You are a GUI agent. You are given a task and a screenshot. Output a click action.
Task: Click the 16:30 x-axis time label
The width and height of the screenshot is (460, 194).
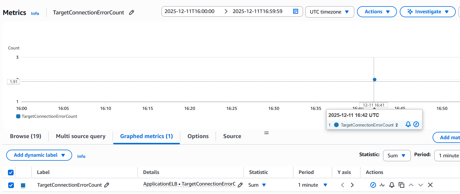pos(274,108)
